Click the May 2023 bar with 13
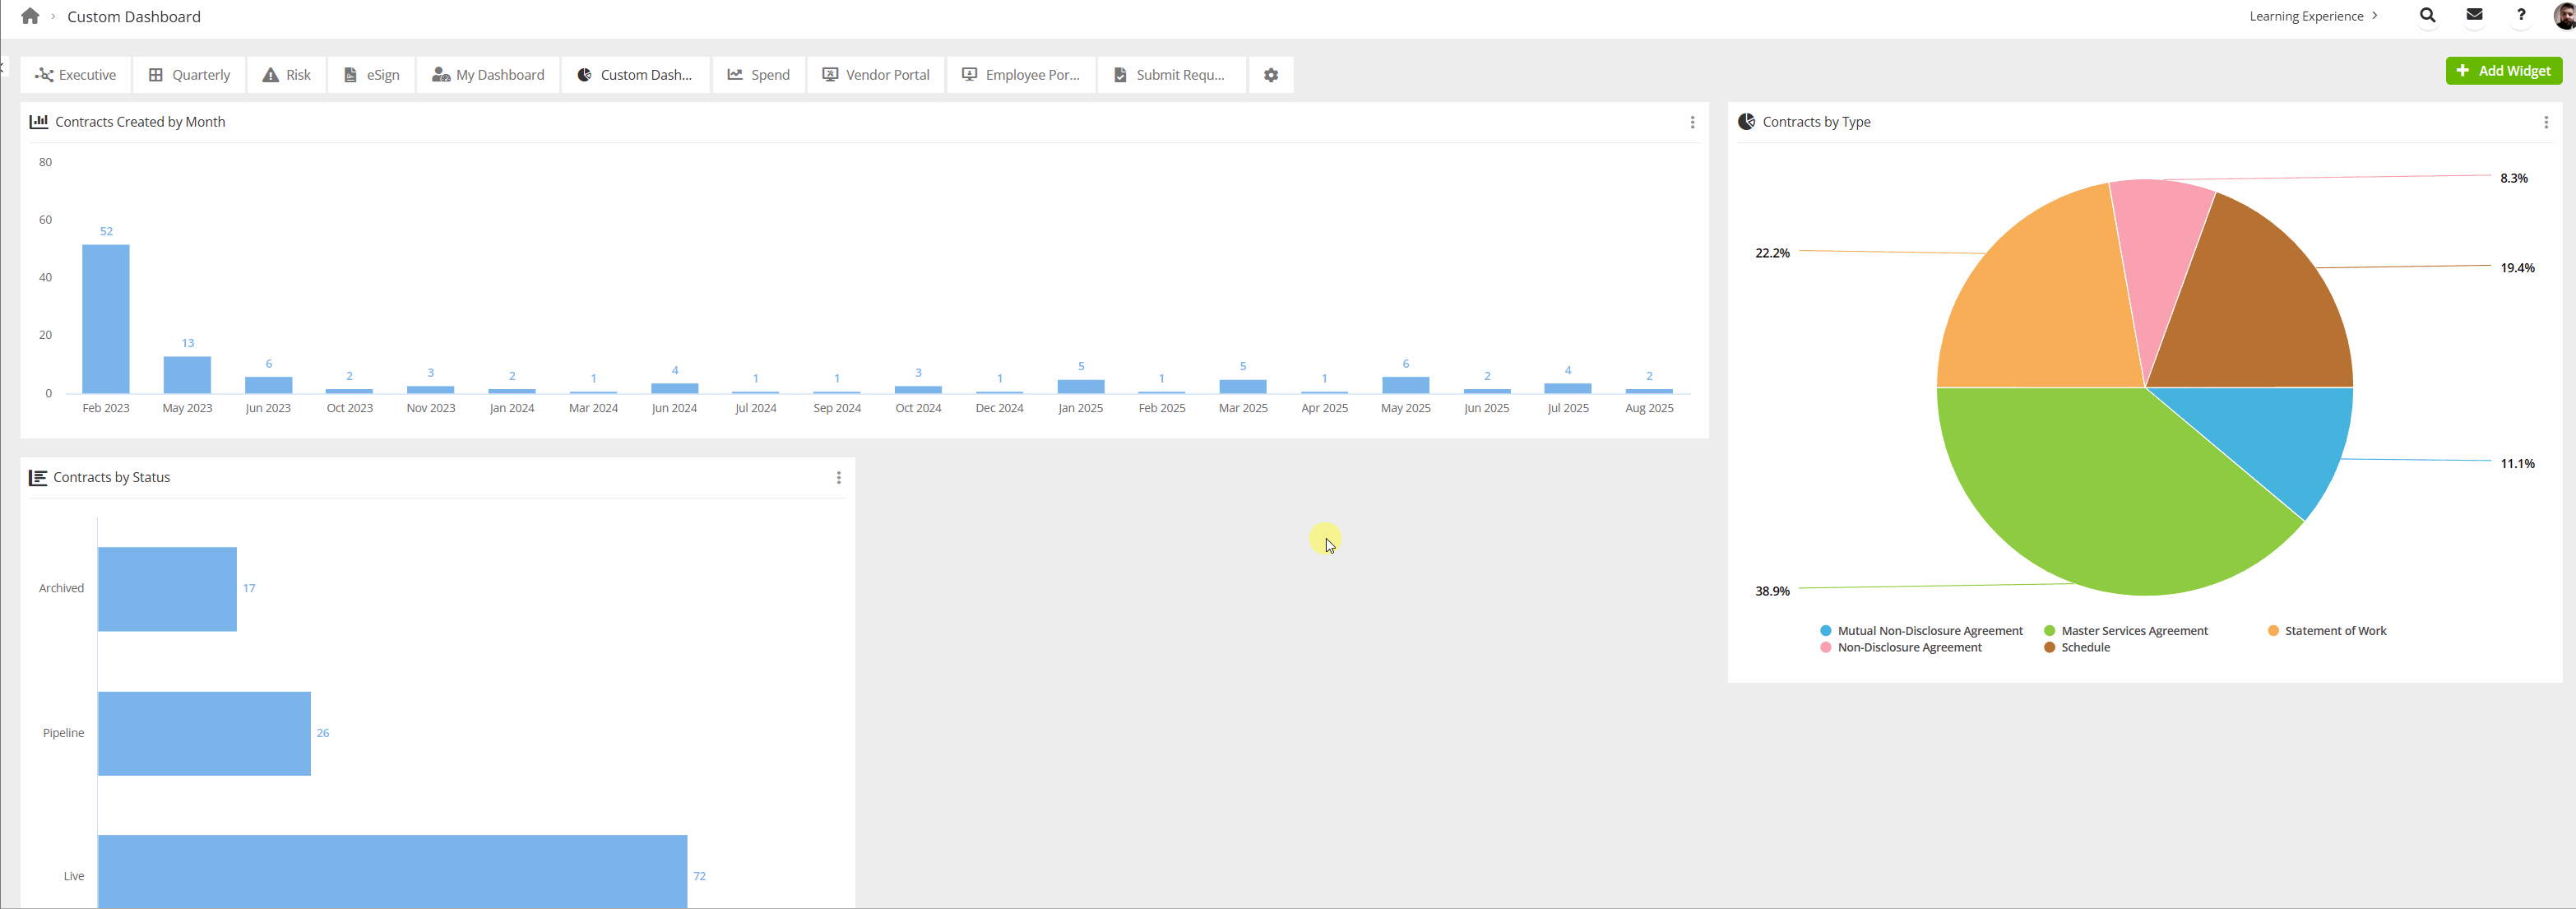The height and width of the screenshot is (909, 2576). tap(187, 375)
